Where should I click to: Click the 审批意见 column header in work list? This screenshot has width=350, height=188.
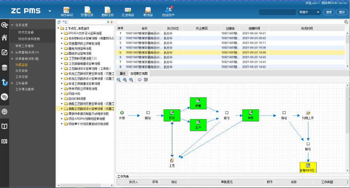click(x=227, y=182)
